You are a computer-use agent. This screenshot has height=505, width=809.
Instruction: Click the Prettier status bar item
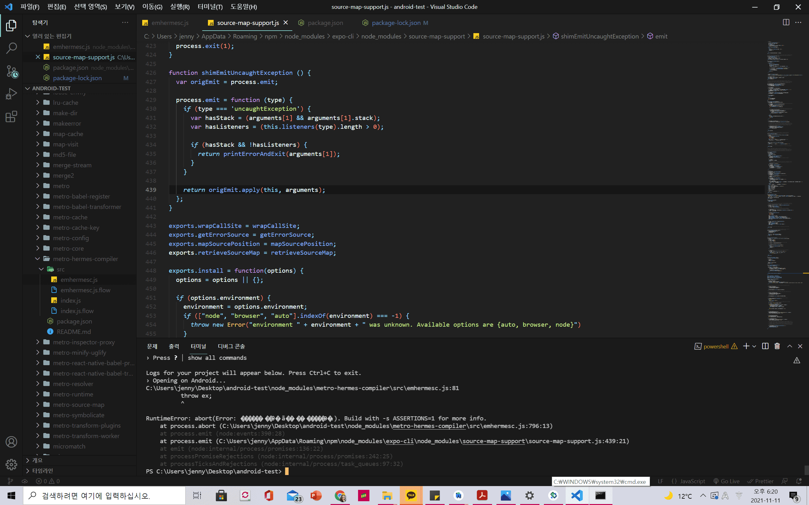pos(761,481)
